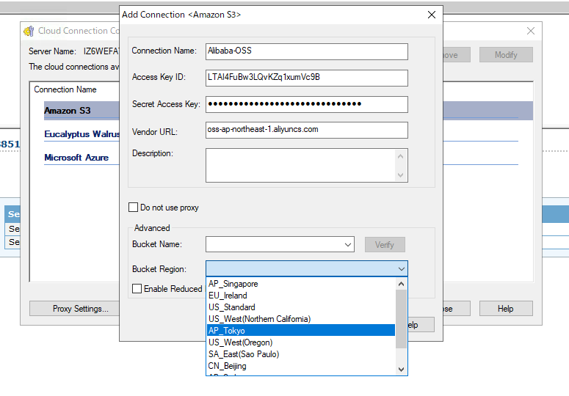Image resolution: width=569 pixels, height=396 pixels.
Task: Focus the Secret Access Key field
Action: (307, 104)
